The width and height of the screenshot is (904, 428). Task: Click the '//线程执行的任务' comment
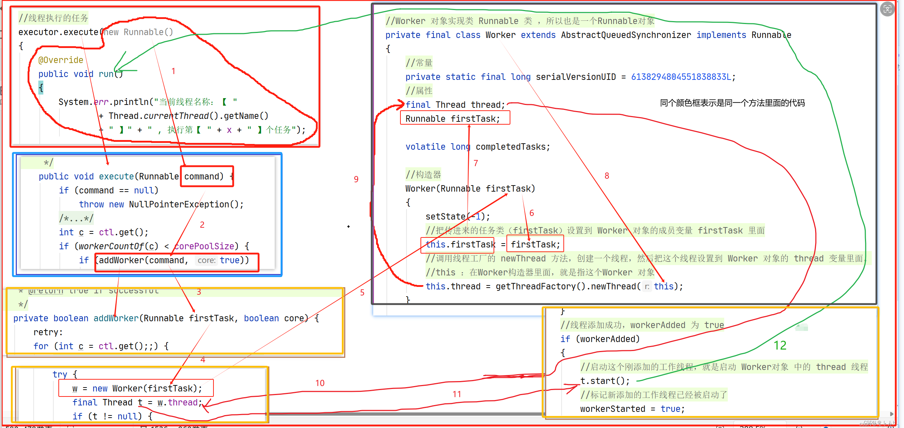coord(53,18)
